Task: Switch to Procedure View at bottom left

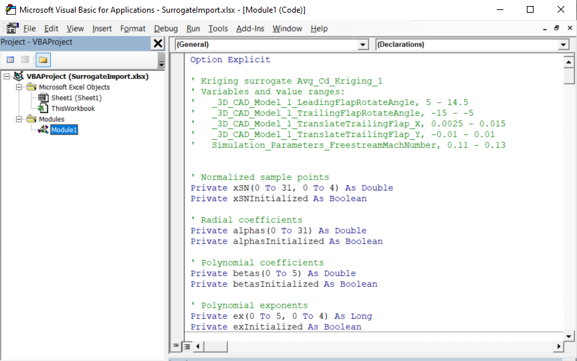Action: [x=177, y=346]
